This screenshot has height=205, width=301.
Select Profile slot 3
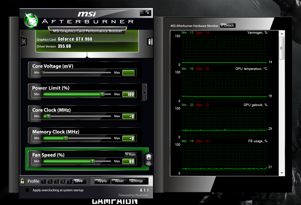pos(56,181)
